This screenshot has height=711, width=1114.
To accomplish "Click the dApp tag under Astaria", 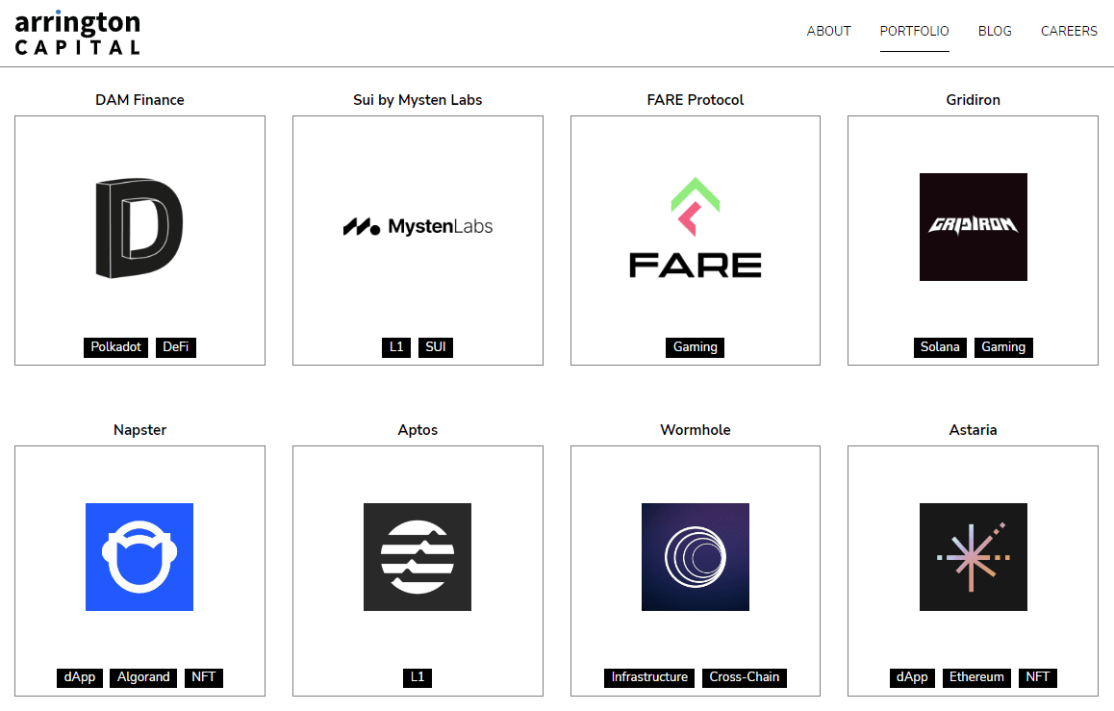I will coord(912,677).
